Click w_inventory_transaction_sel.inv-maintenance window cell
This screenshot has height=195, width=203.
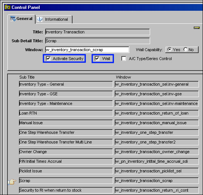click(x=157, y=103)
